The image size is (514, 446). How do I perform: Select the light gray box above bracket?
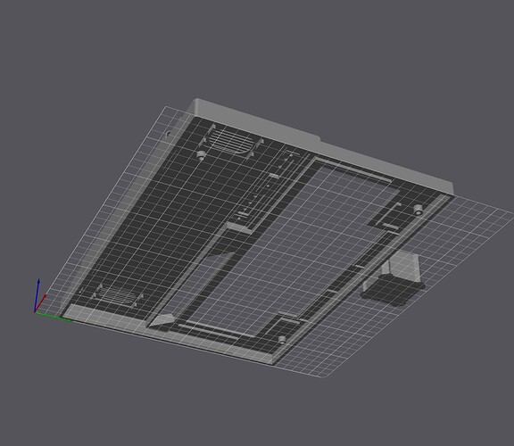tap(403, 265)
